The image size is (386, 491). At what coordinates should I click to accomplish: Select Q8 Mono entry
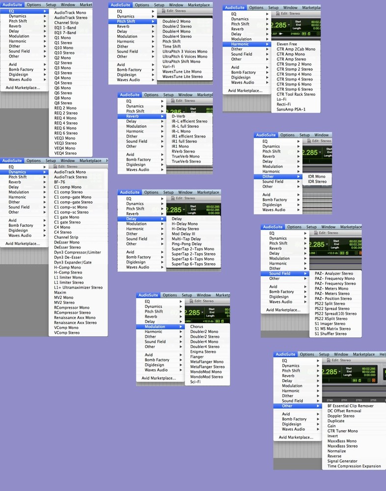(62, 98)
